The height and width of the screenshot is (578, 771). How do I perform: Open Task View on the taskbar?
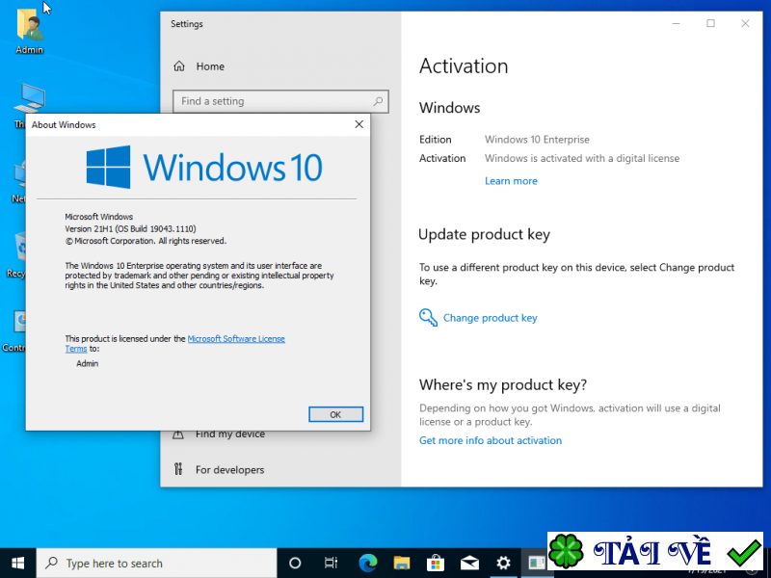pos(331,563)
